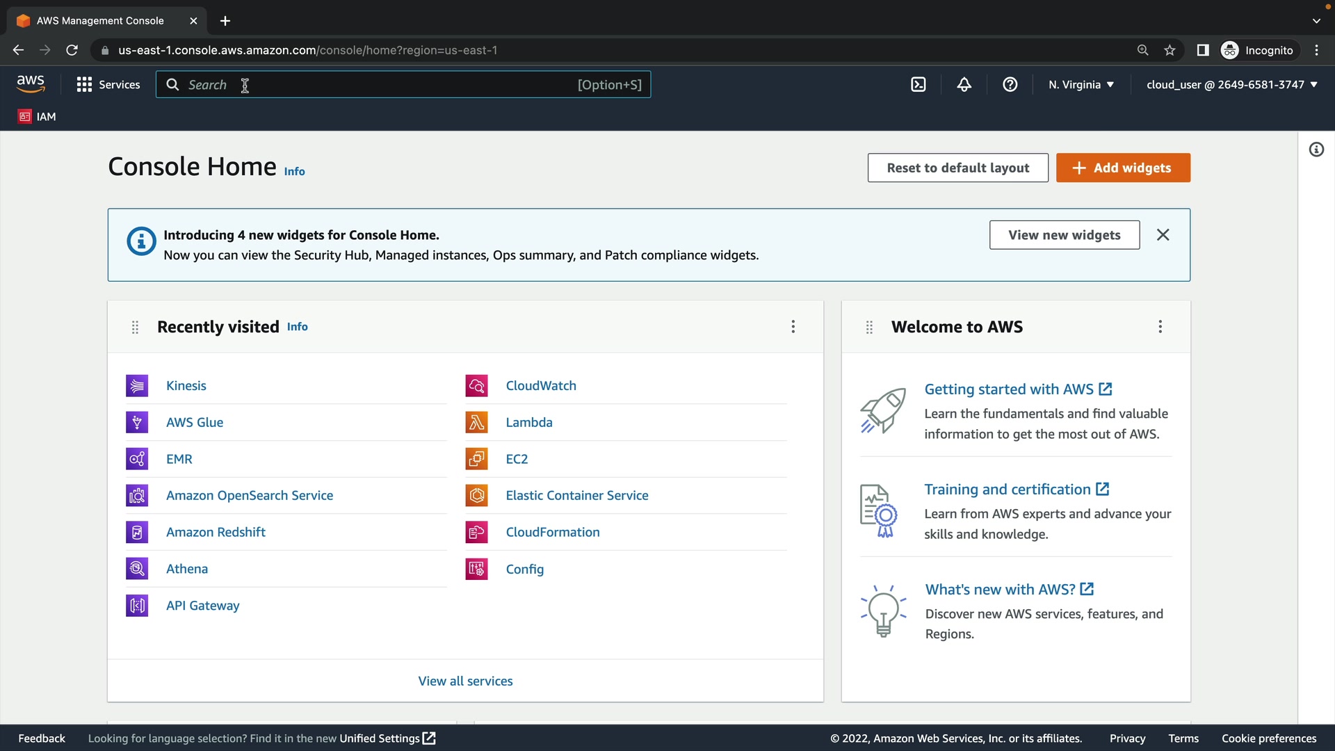The image size is (1335, 751).
Task: Click the Athena service icon
Action: 137,569
